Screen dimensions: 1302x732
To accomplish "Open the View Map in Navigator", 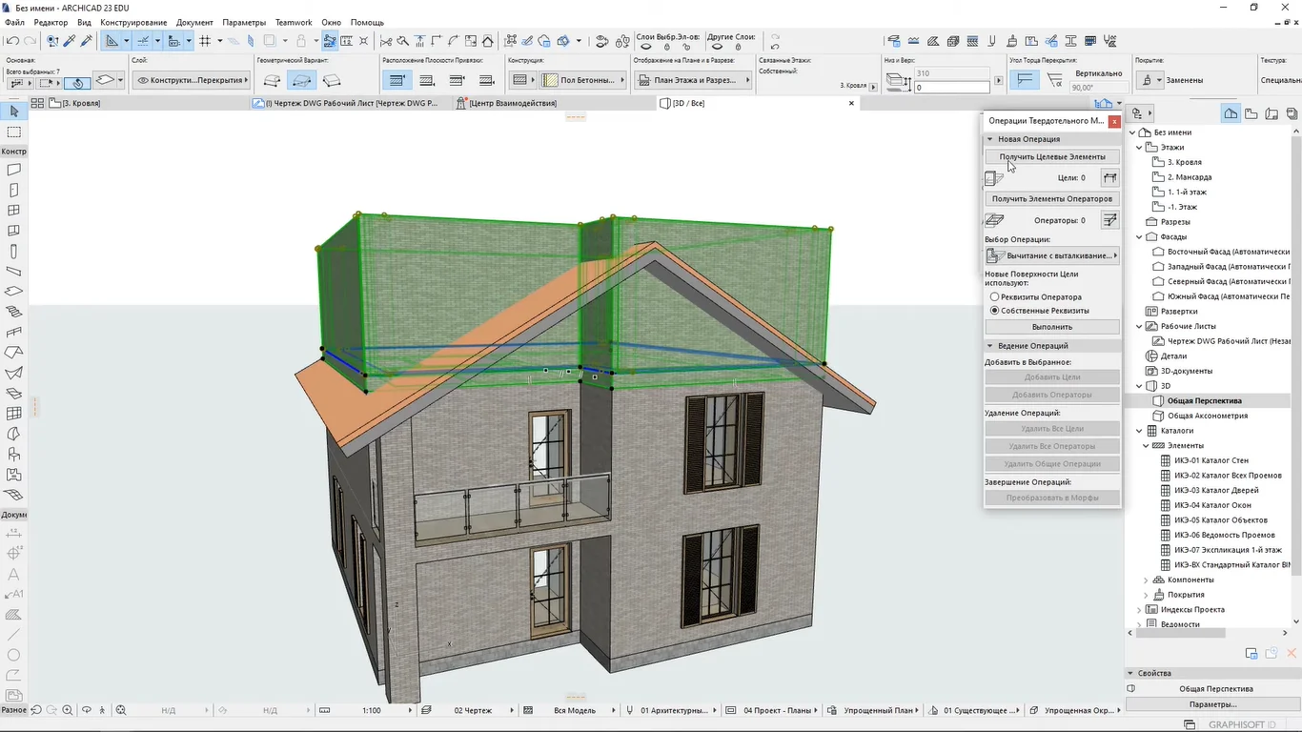I will tap(1251, 113).
